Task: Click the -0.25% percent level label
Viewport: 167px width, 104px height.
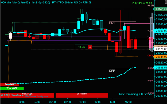Action: pos(151,68)
